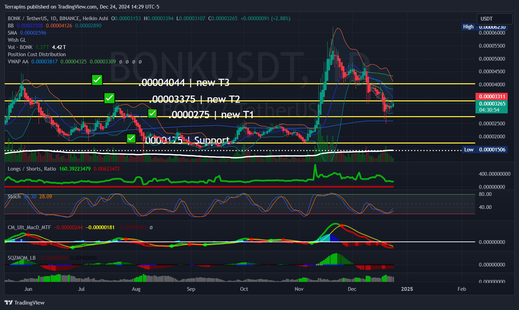Click the 04:30:54 bar countdown timer

[x=489, y=110]
